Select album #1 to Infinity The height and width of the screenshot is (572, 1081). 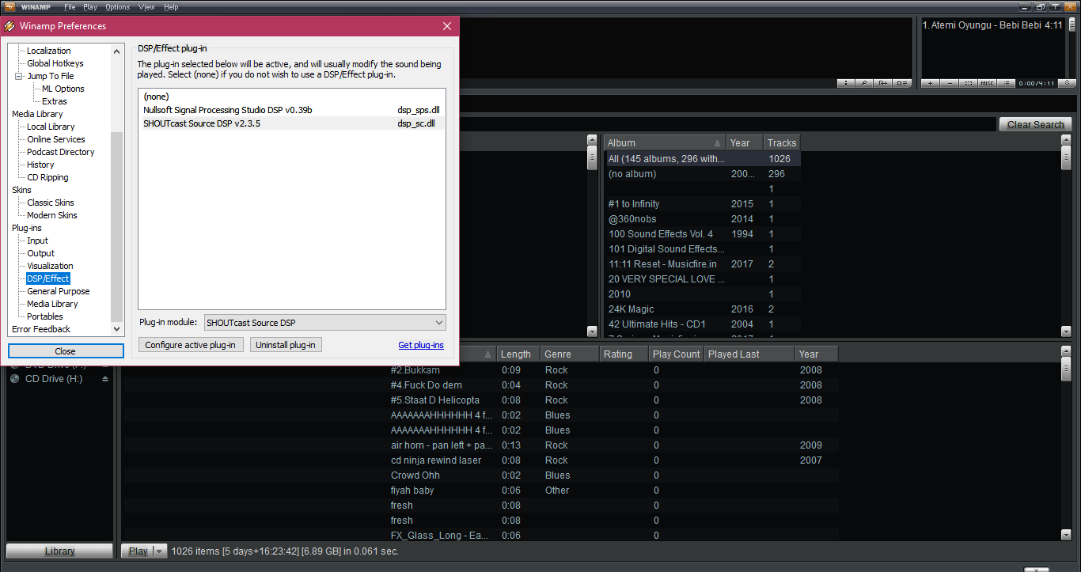point(703,204)
